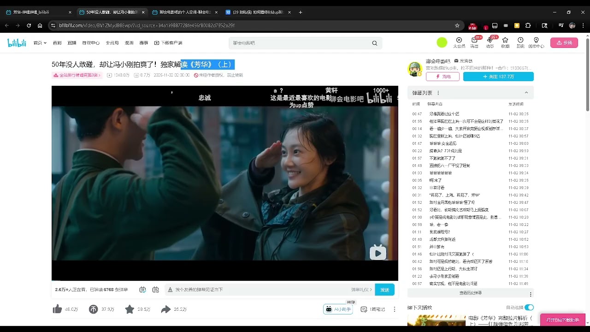Go to 番剧 section
Viewport: 590px width, 332px height.
57,43
